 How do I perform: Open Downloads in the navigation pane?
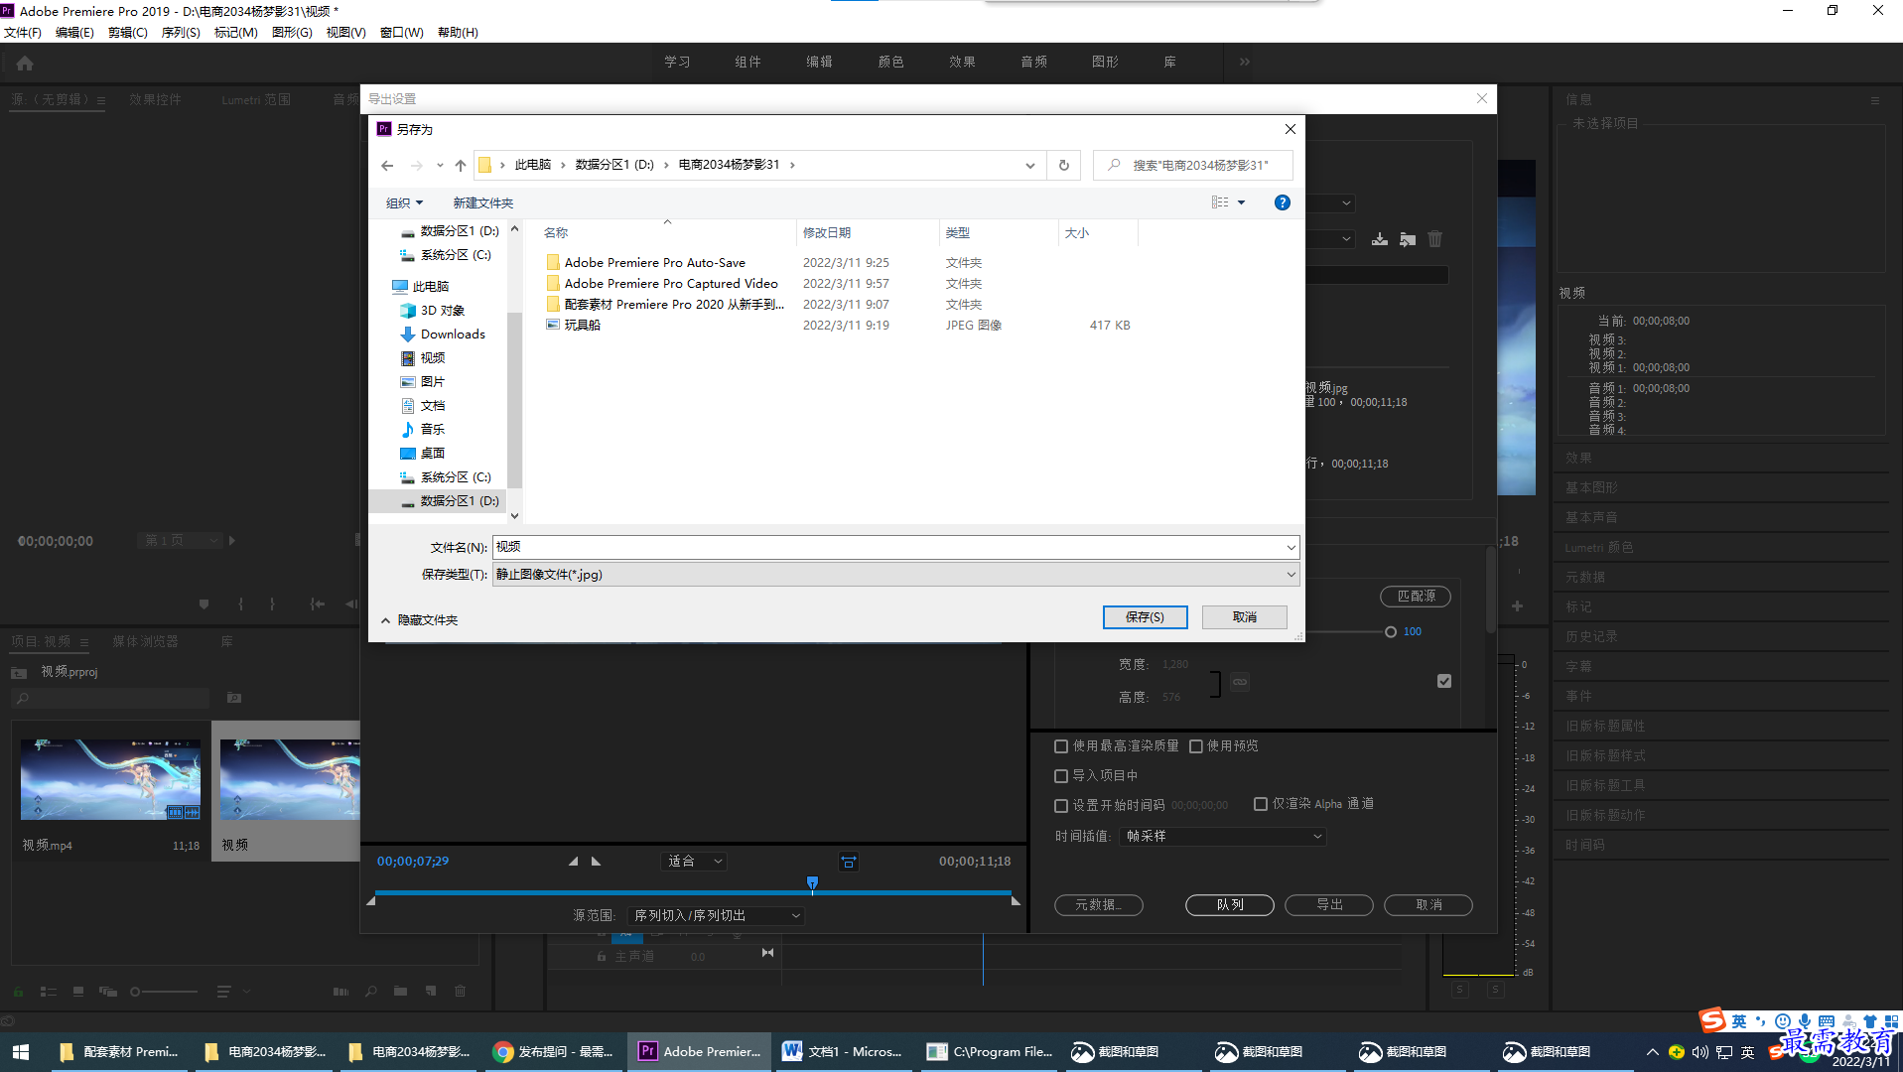point(453,335)
